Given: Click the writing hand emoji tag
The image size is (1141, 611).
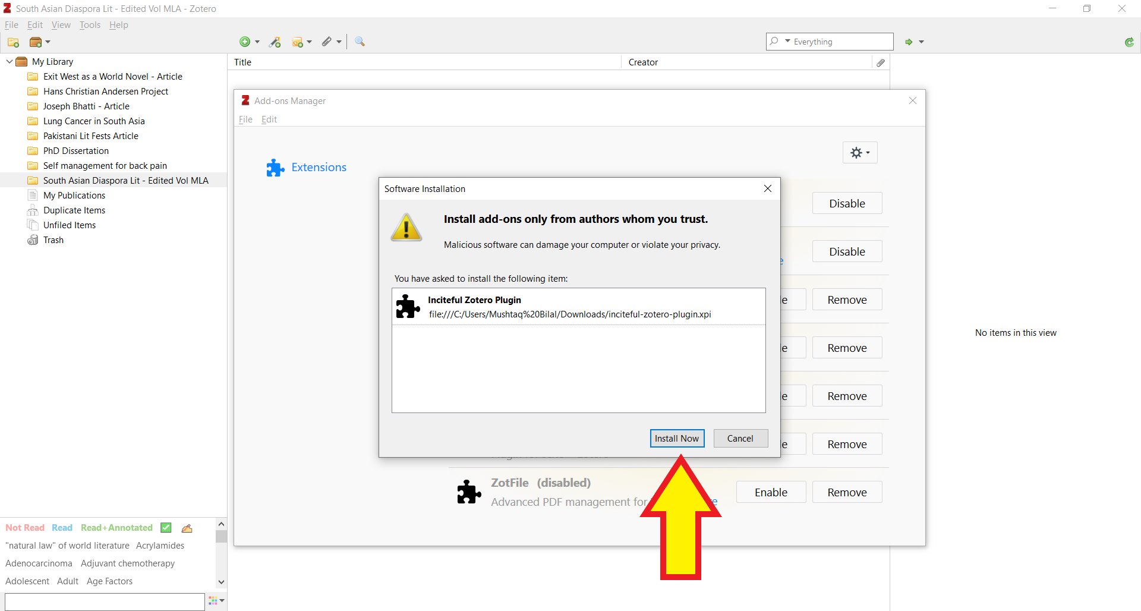Looking at the screenshot, I should point(187,528).
